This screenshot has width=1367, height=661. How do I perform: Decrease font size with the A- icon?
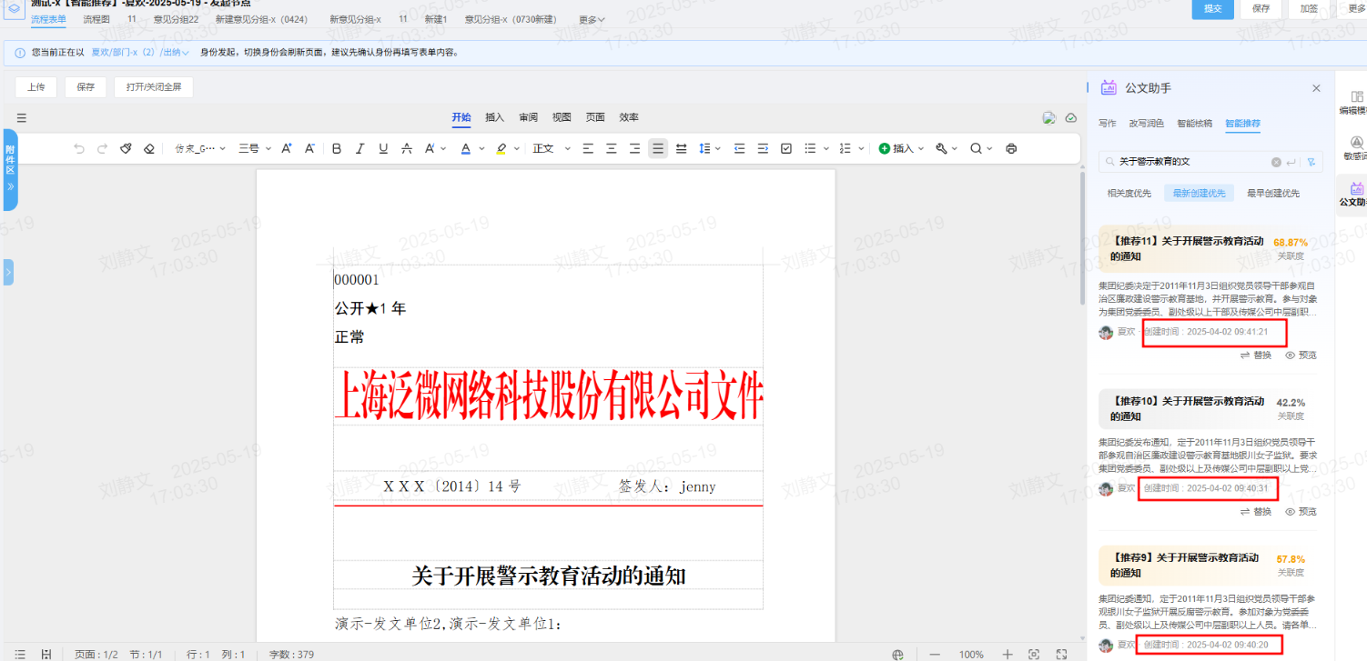pyautogui.click(x=309, y=148)
